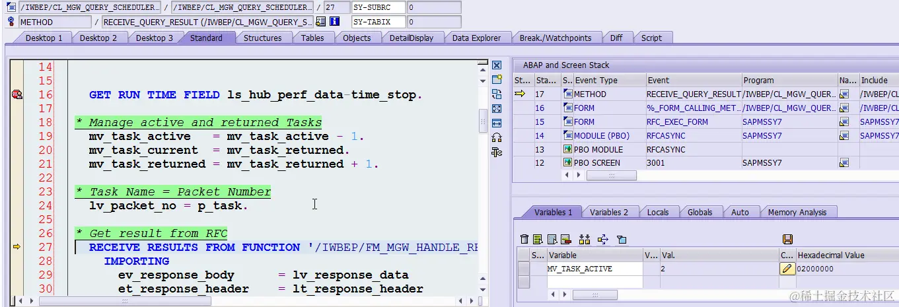The image size is (899, 307).
Task: Click the save disk icon above Hexadecimal Value column
Action: 787,239
